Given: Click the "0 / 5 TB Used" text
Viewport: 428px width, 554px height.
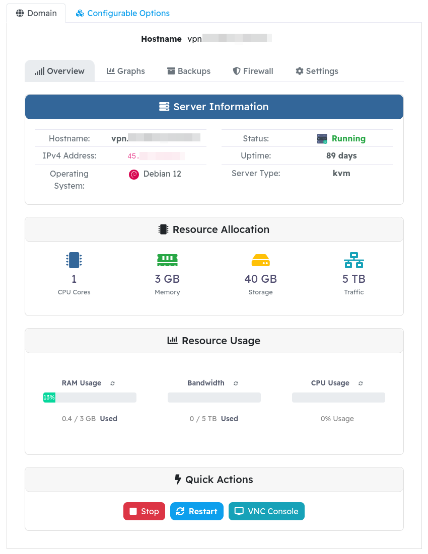Looking at the screenshot, I should click(214, 419).
